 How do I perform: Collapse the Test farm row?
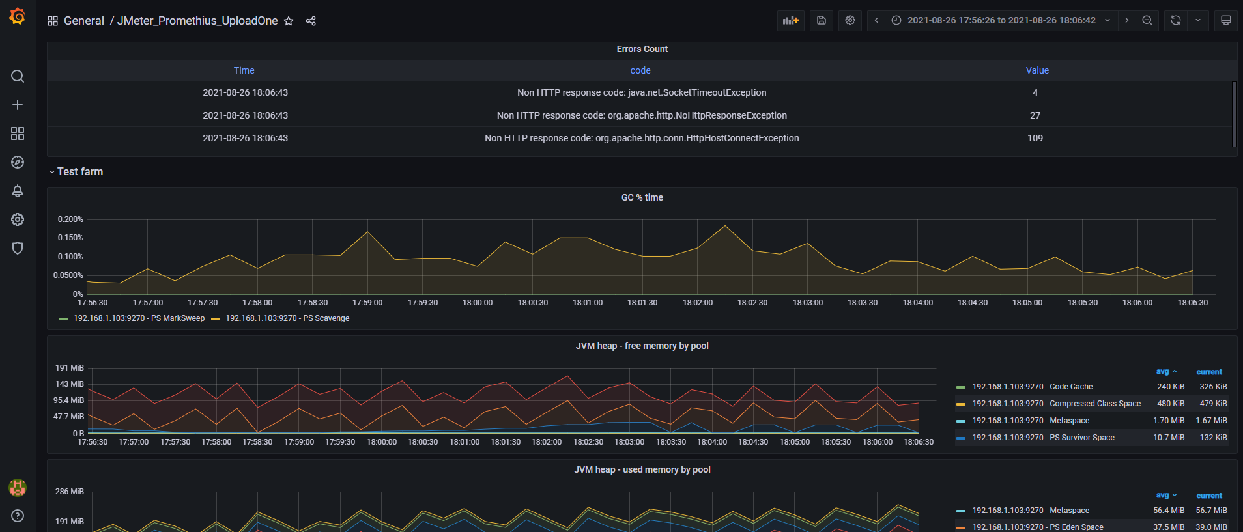[x=79, y=171]
